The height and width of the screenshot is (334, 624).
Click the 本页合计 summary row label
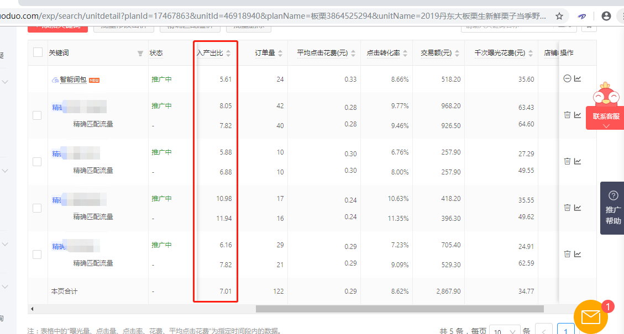(65, 291)
